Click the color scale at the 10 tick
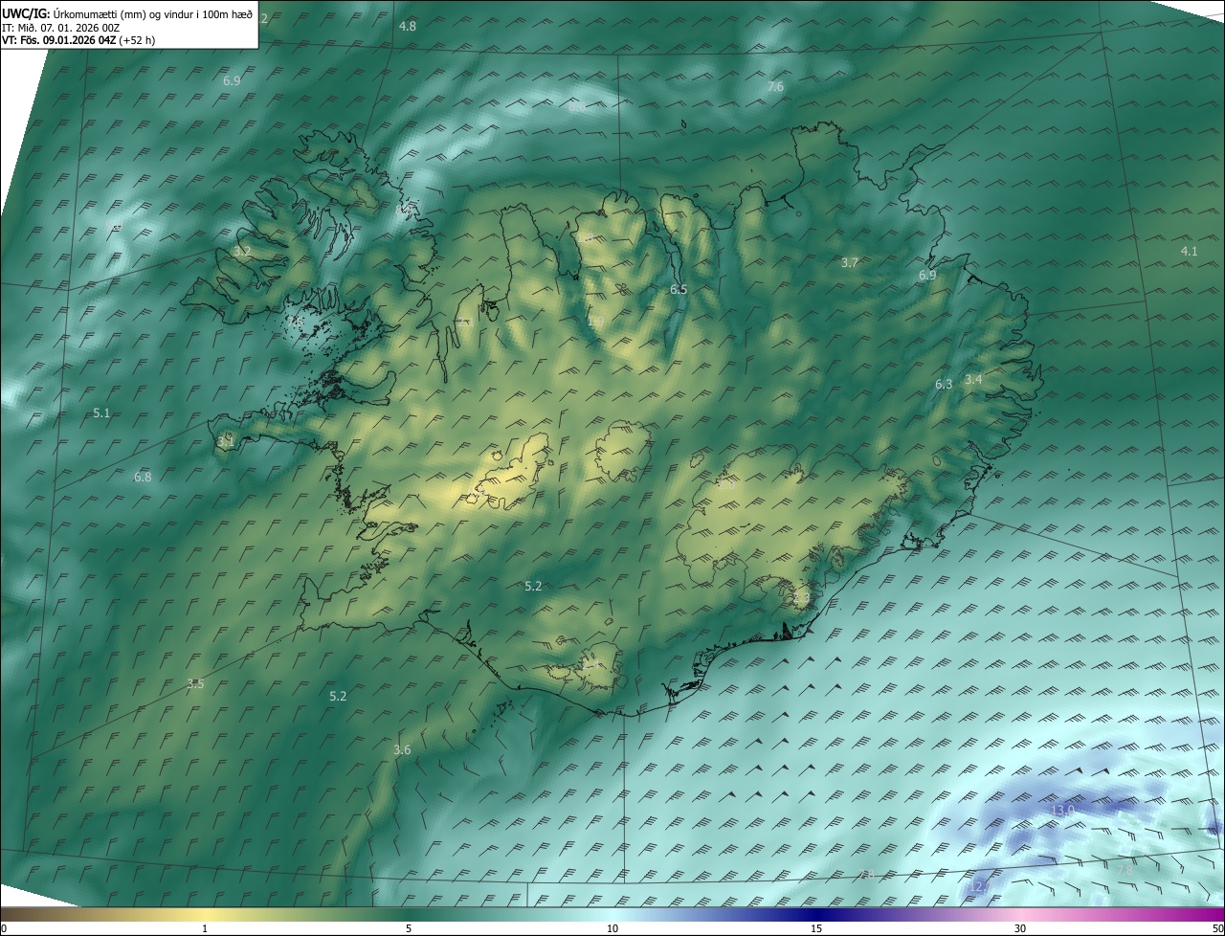Viewport: 1225px width, 936px height. pyautogui.click(x=612, y=928)
